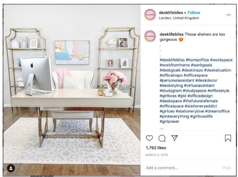The width and height of the screenshot is (238, 177).
Task: Open desklifebliss avatar in post header
Action: click(150, 15)
